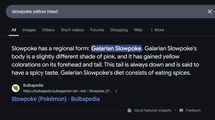Clear the search box with the X icon
Image resolution: width=215 pixels, height=120 pixels.
pyautogui.click(x=209, y=12)
